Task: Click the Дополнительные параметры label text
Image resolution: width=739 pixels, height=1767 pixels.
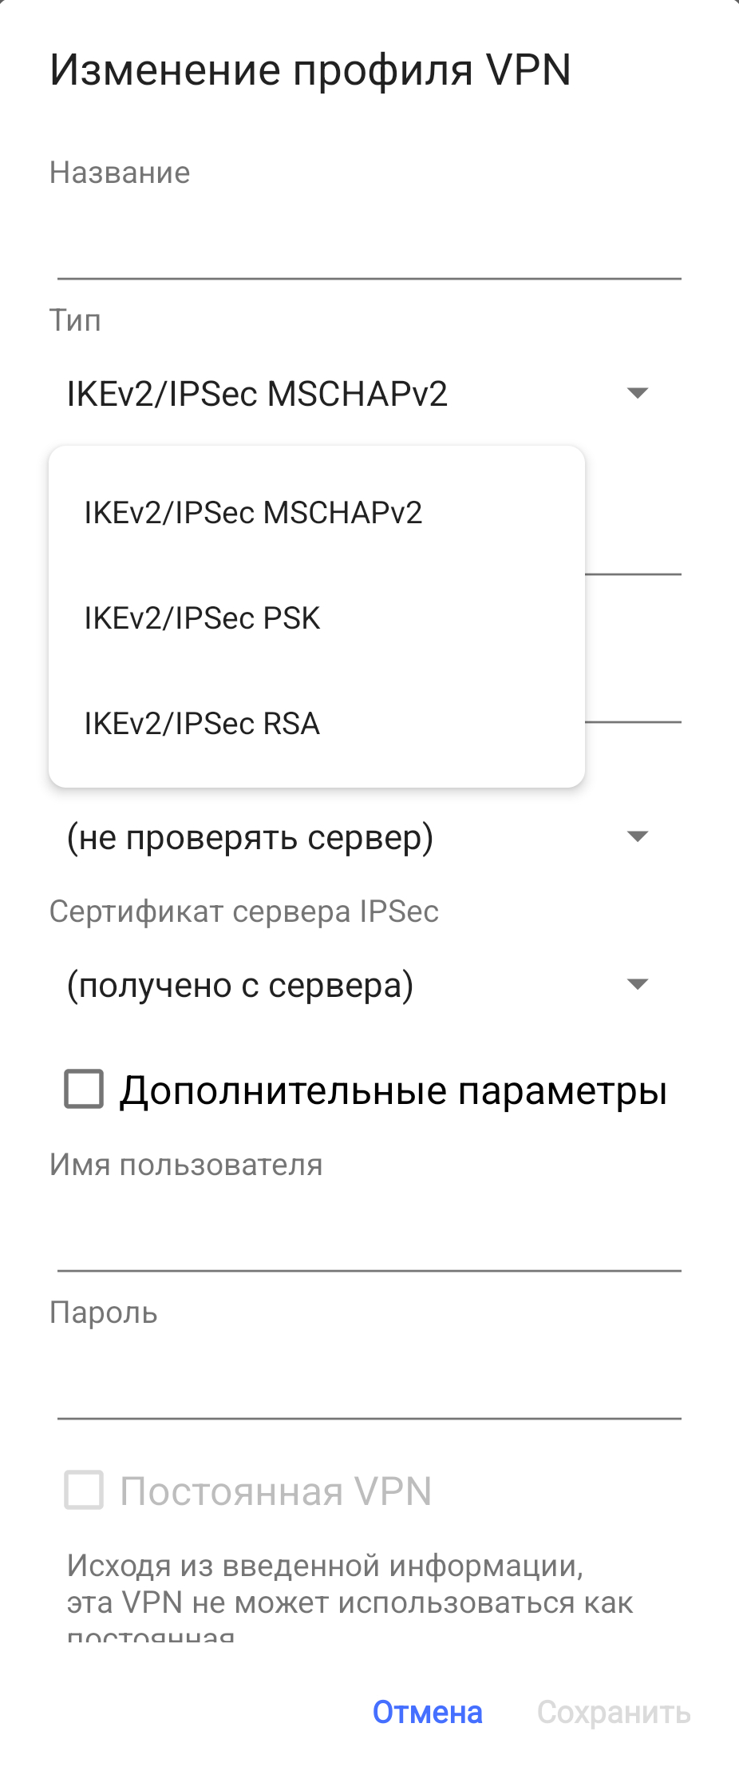Action: 393,1090
